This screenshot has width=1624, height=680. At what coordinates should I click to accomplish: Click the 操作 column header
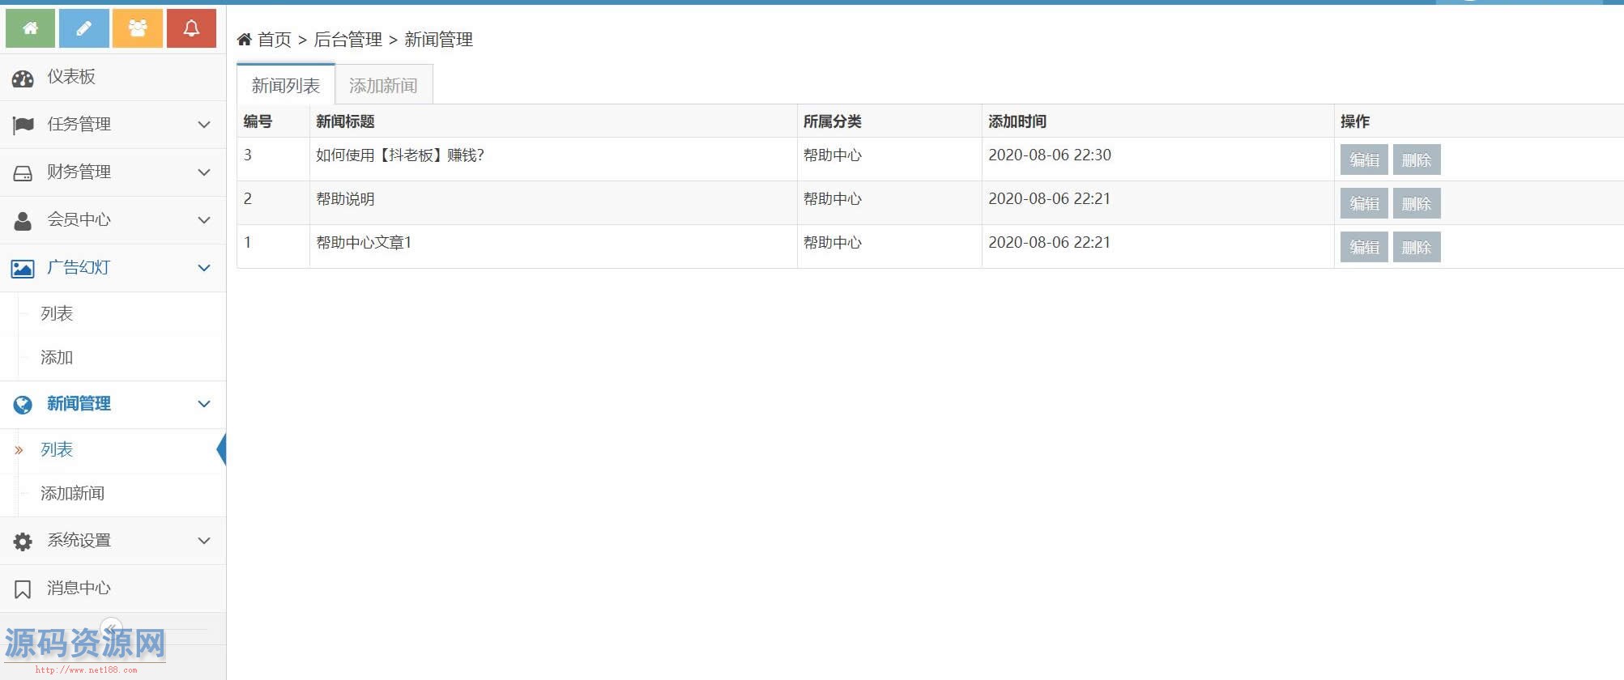(x=1355, y=121)
